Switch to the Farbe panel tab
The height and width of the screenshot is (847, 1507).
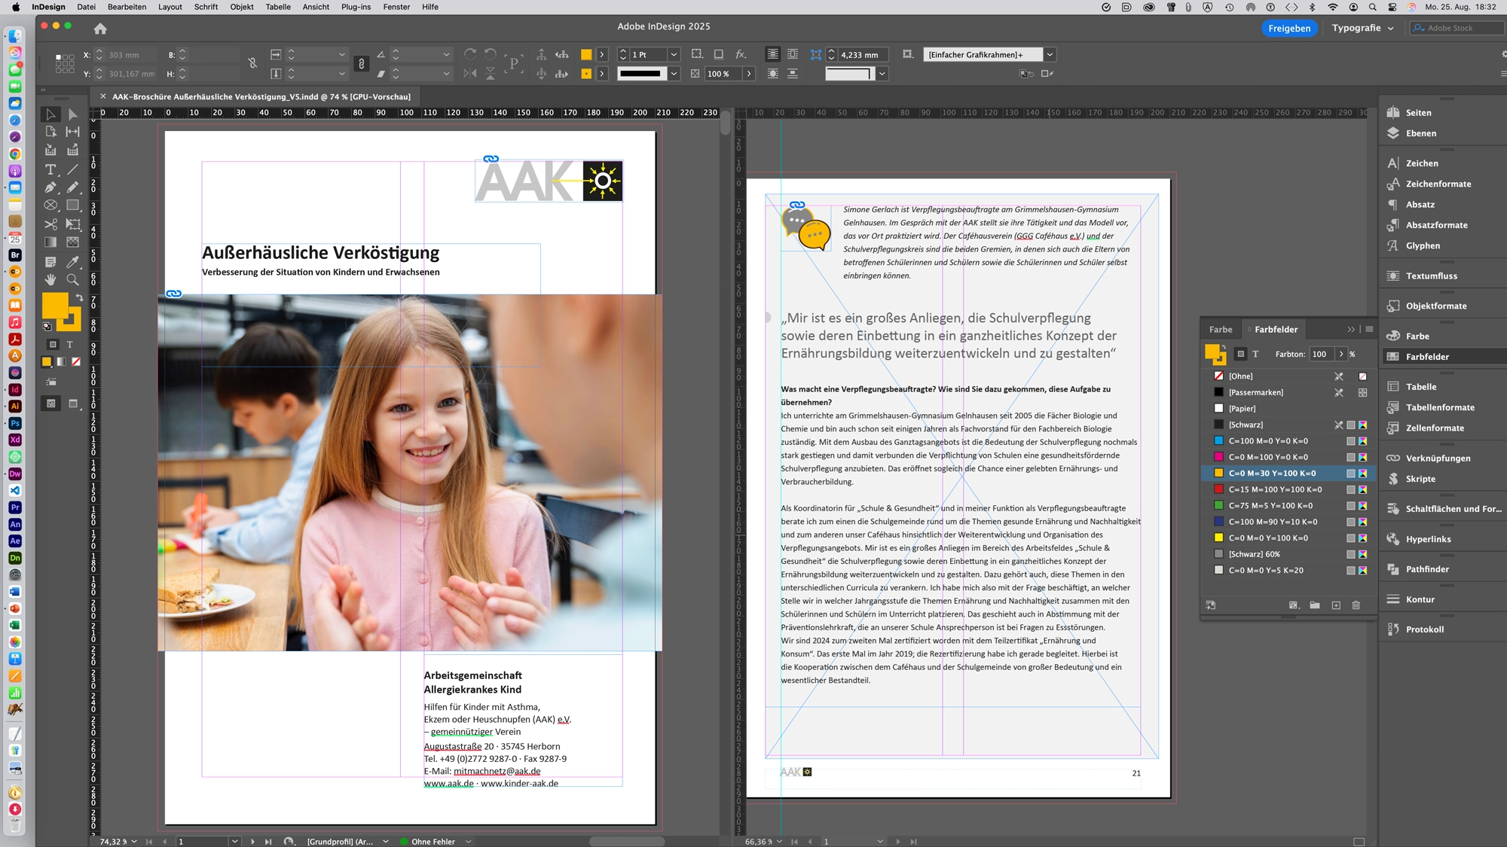[1221, 329]
